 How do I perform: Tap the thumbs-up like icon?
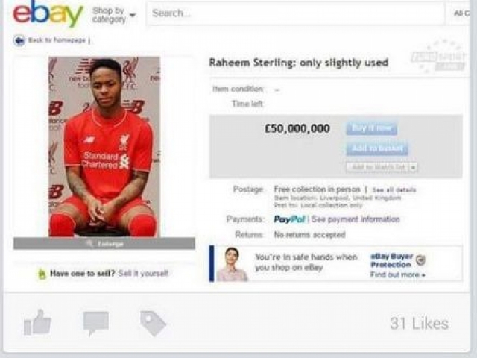click(x=37, y=322)
